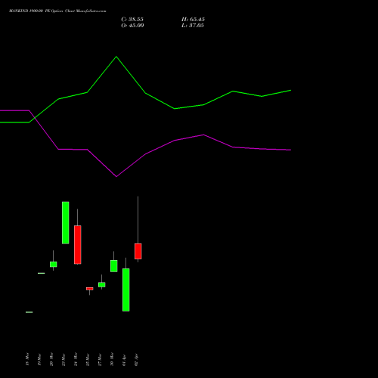Click the '23 Mar' date label

tap(64, 359)
